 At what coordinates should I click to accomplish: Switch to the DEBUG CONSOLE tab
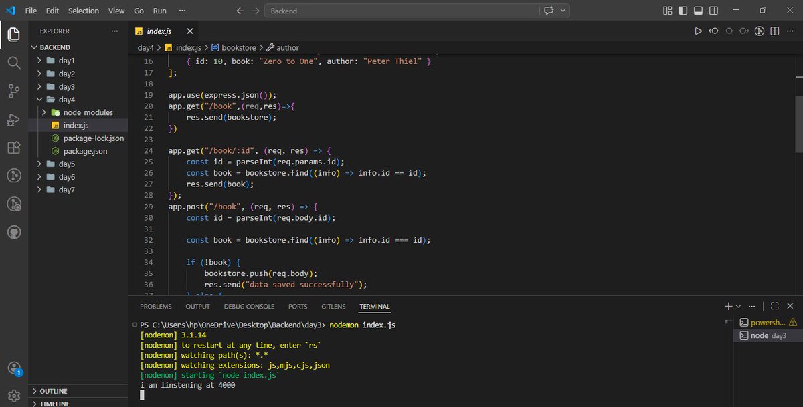click(x=249, y=307)
